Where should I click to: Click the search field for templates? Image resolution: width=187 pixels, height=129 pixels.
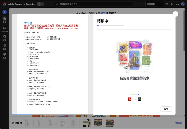pos(93,4)
